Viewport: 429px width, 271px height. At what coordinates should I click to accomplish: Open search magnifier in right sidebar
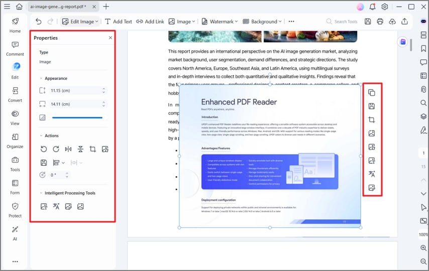423,103
